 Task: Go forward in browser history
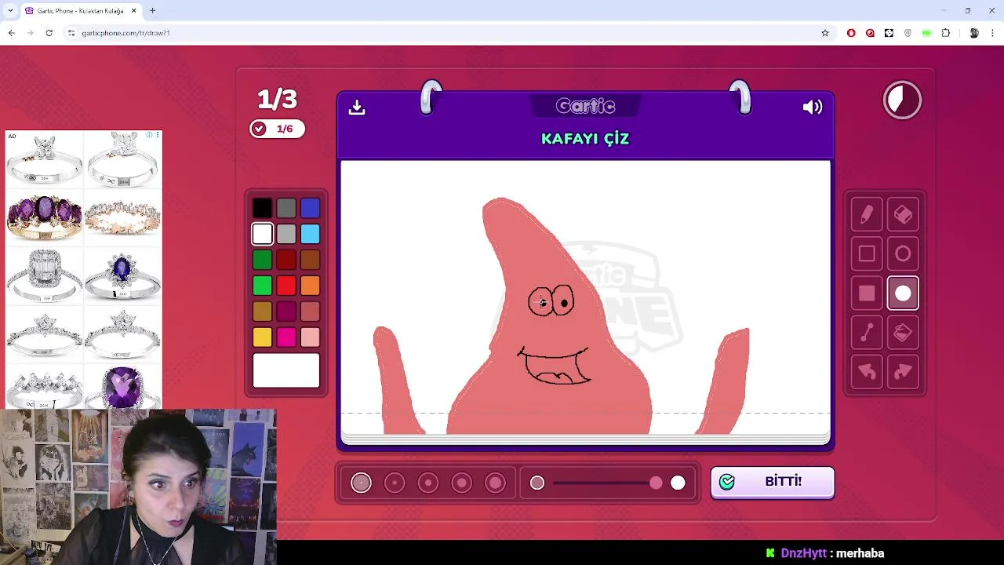30,33
